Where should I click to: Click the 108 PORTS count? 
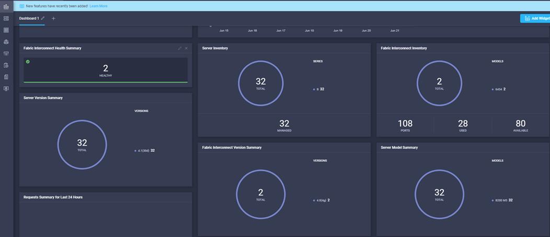click(x=405, y=125)
